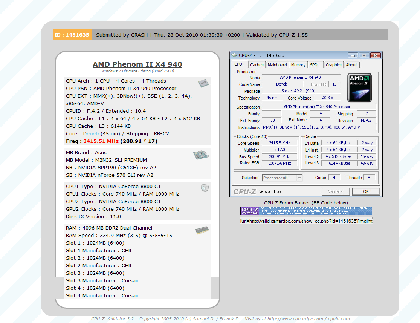Click the Slot 3 Manufacturer : Corsair line
Screen dimensions: 420x323
coord(102,281)
